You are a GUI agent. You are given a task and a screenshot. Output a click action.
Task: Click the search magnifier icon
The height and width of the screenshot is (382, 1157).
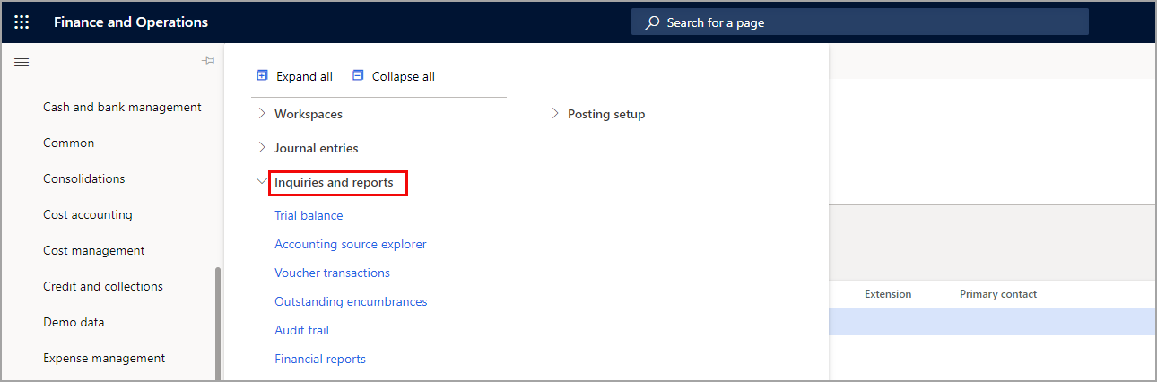652,22
